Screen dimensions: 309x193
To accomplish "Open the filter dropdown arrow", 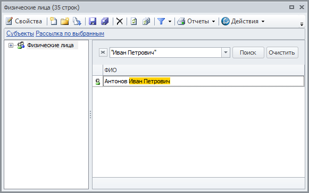I will point(170,21).
